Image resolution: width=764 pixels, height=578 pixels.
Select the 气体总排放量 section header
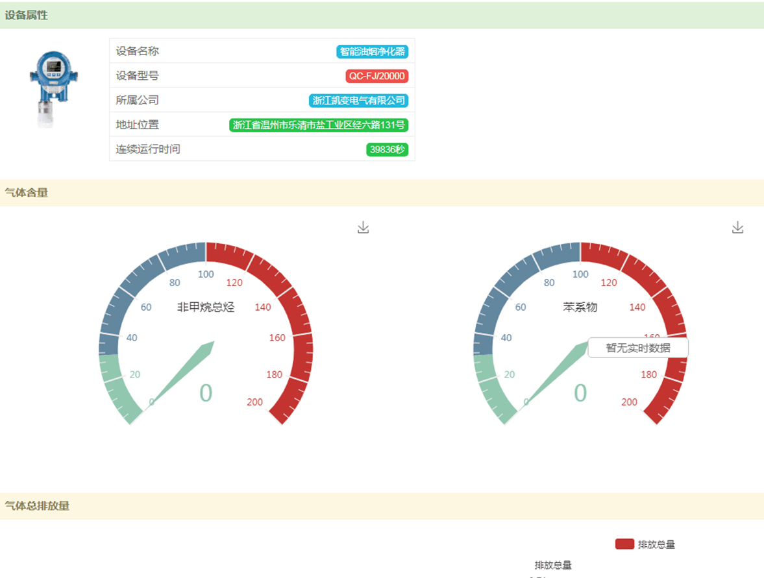click(x=37, y=506)
